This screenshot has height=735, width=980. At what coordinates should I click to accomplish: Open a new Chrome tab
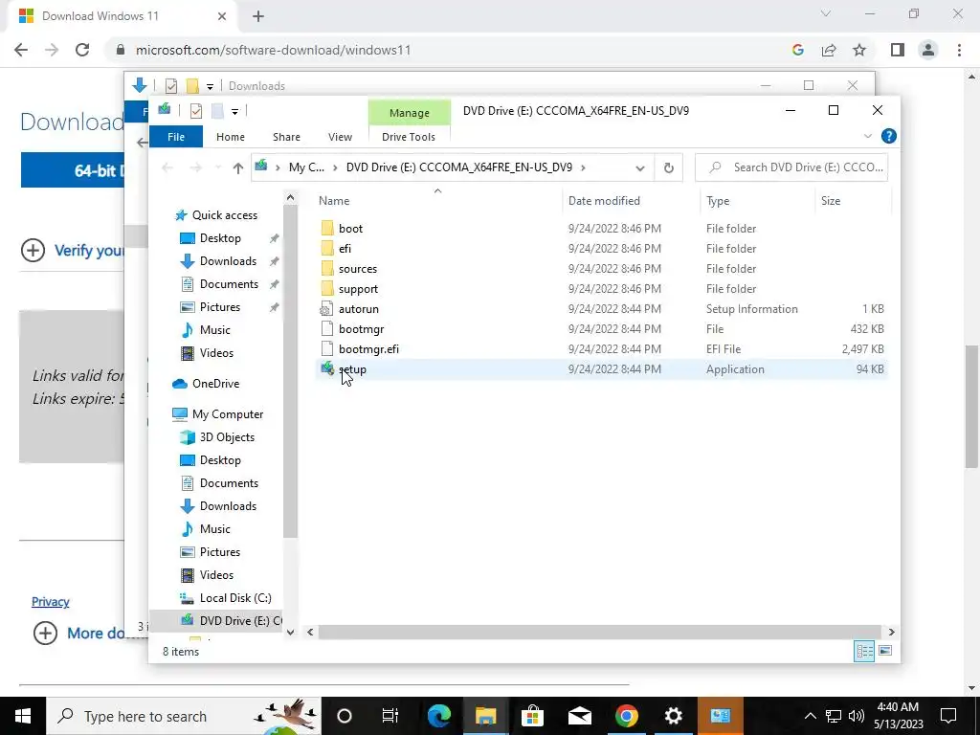tap(258, 16)
